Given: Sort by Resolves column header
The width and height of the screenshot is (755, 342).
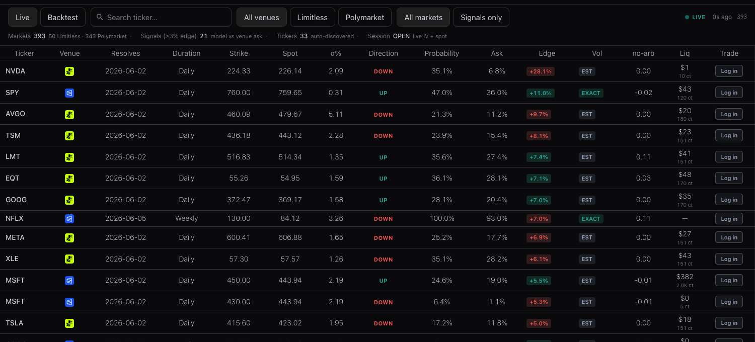Looking at the screenshot, I should tap(125, 53).
